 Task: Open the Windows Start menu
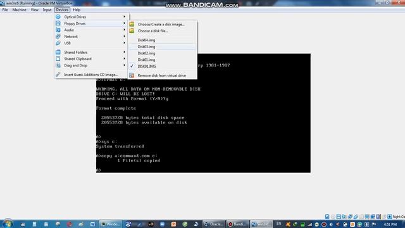(x=7, y=224)
